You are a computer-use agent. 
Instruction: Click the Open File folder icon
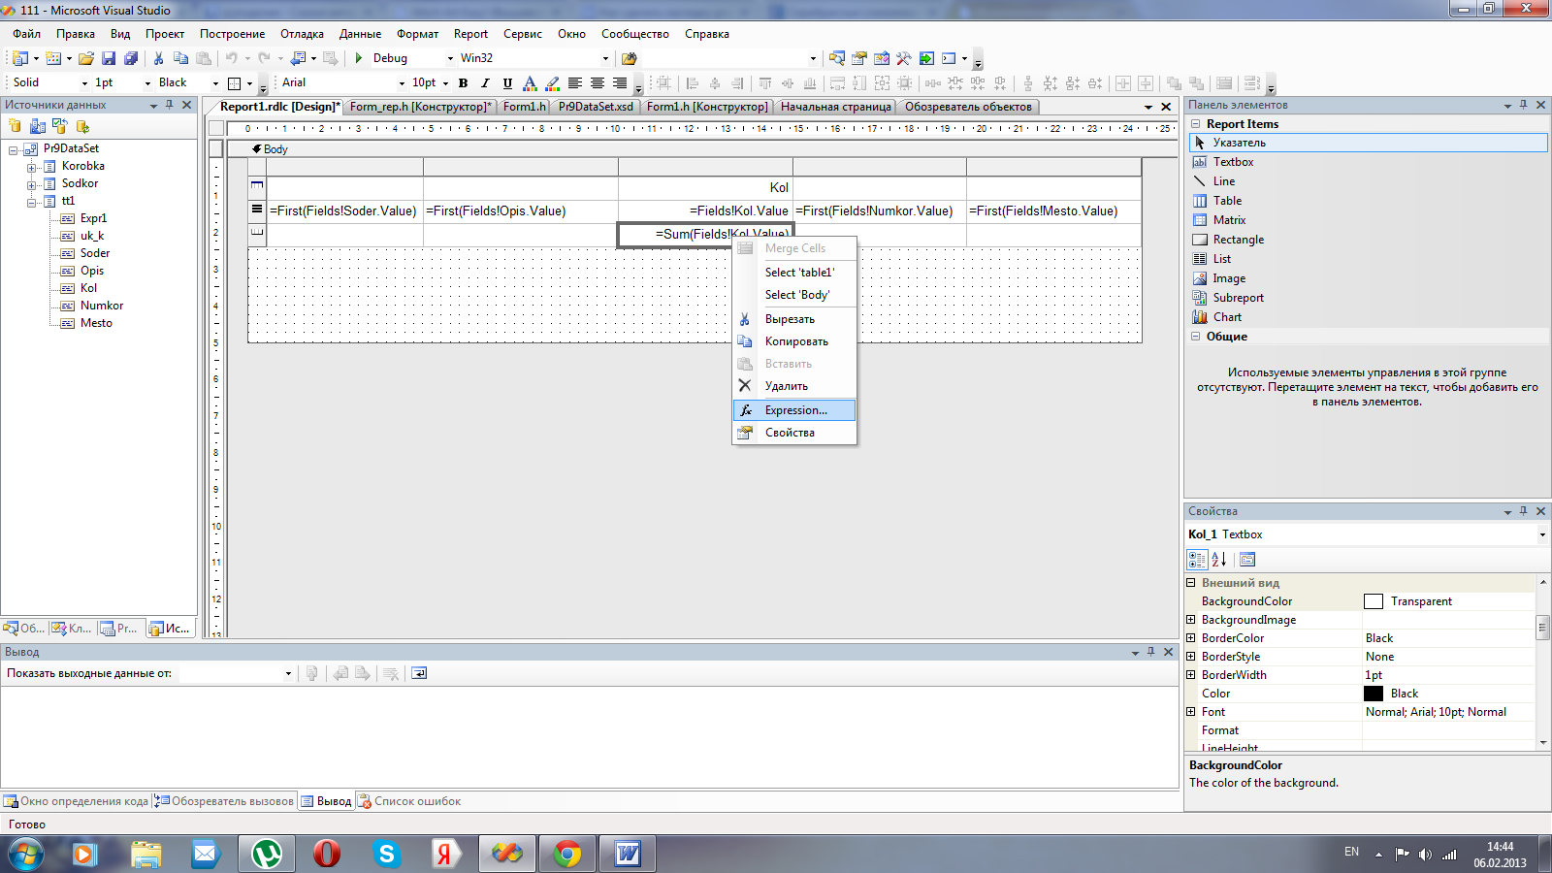(x=86, y=58)
